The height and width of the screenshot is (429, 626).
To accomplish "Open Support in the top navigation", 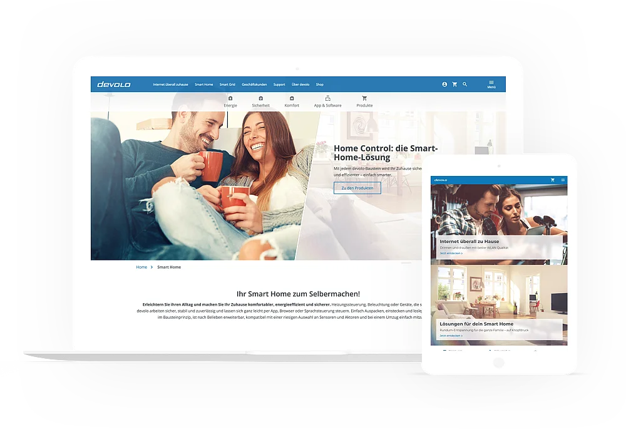I will (279, 85).
